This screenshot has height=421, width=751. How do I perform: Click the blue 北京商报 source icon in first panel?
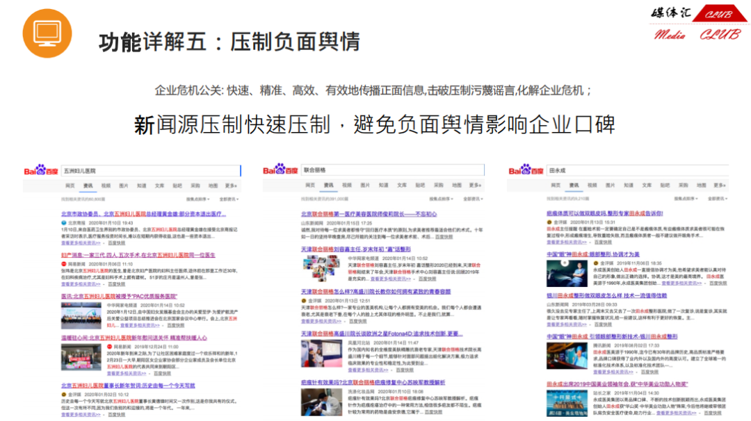tap(63, 223)
